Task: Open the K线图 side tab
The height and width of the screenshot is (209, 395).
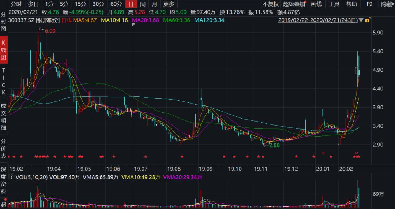Action: tap(4, 49)
